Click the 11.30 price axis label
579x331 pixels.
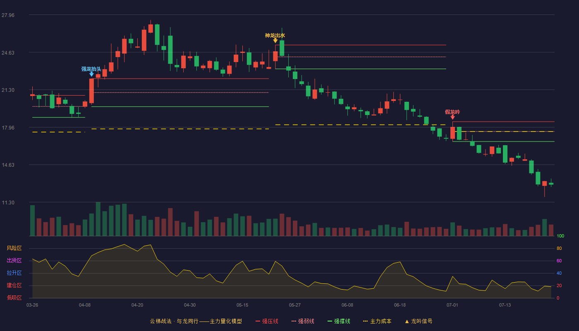(8, 203)
